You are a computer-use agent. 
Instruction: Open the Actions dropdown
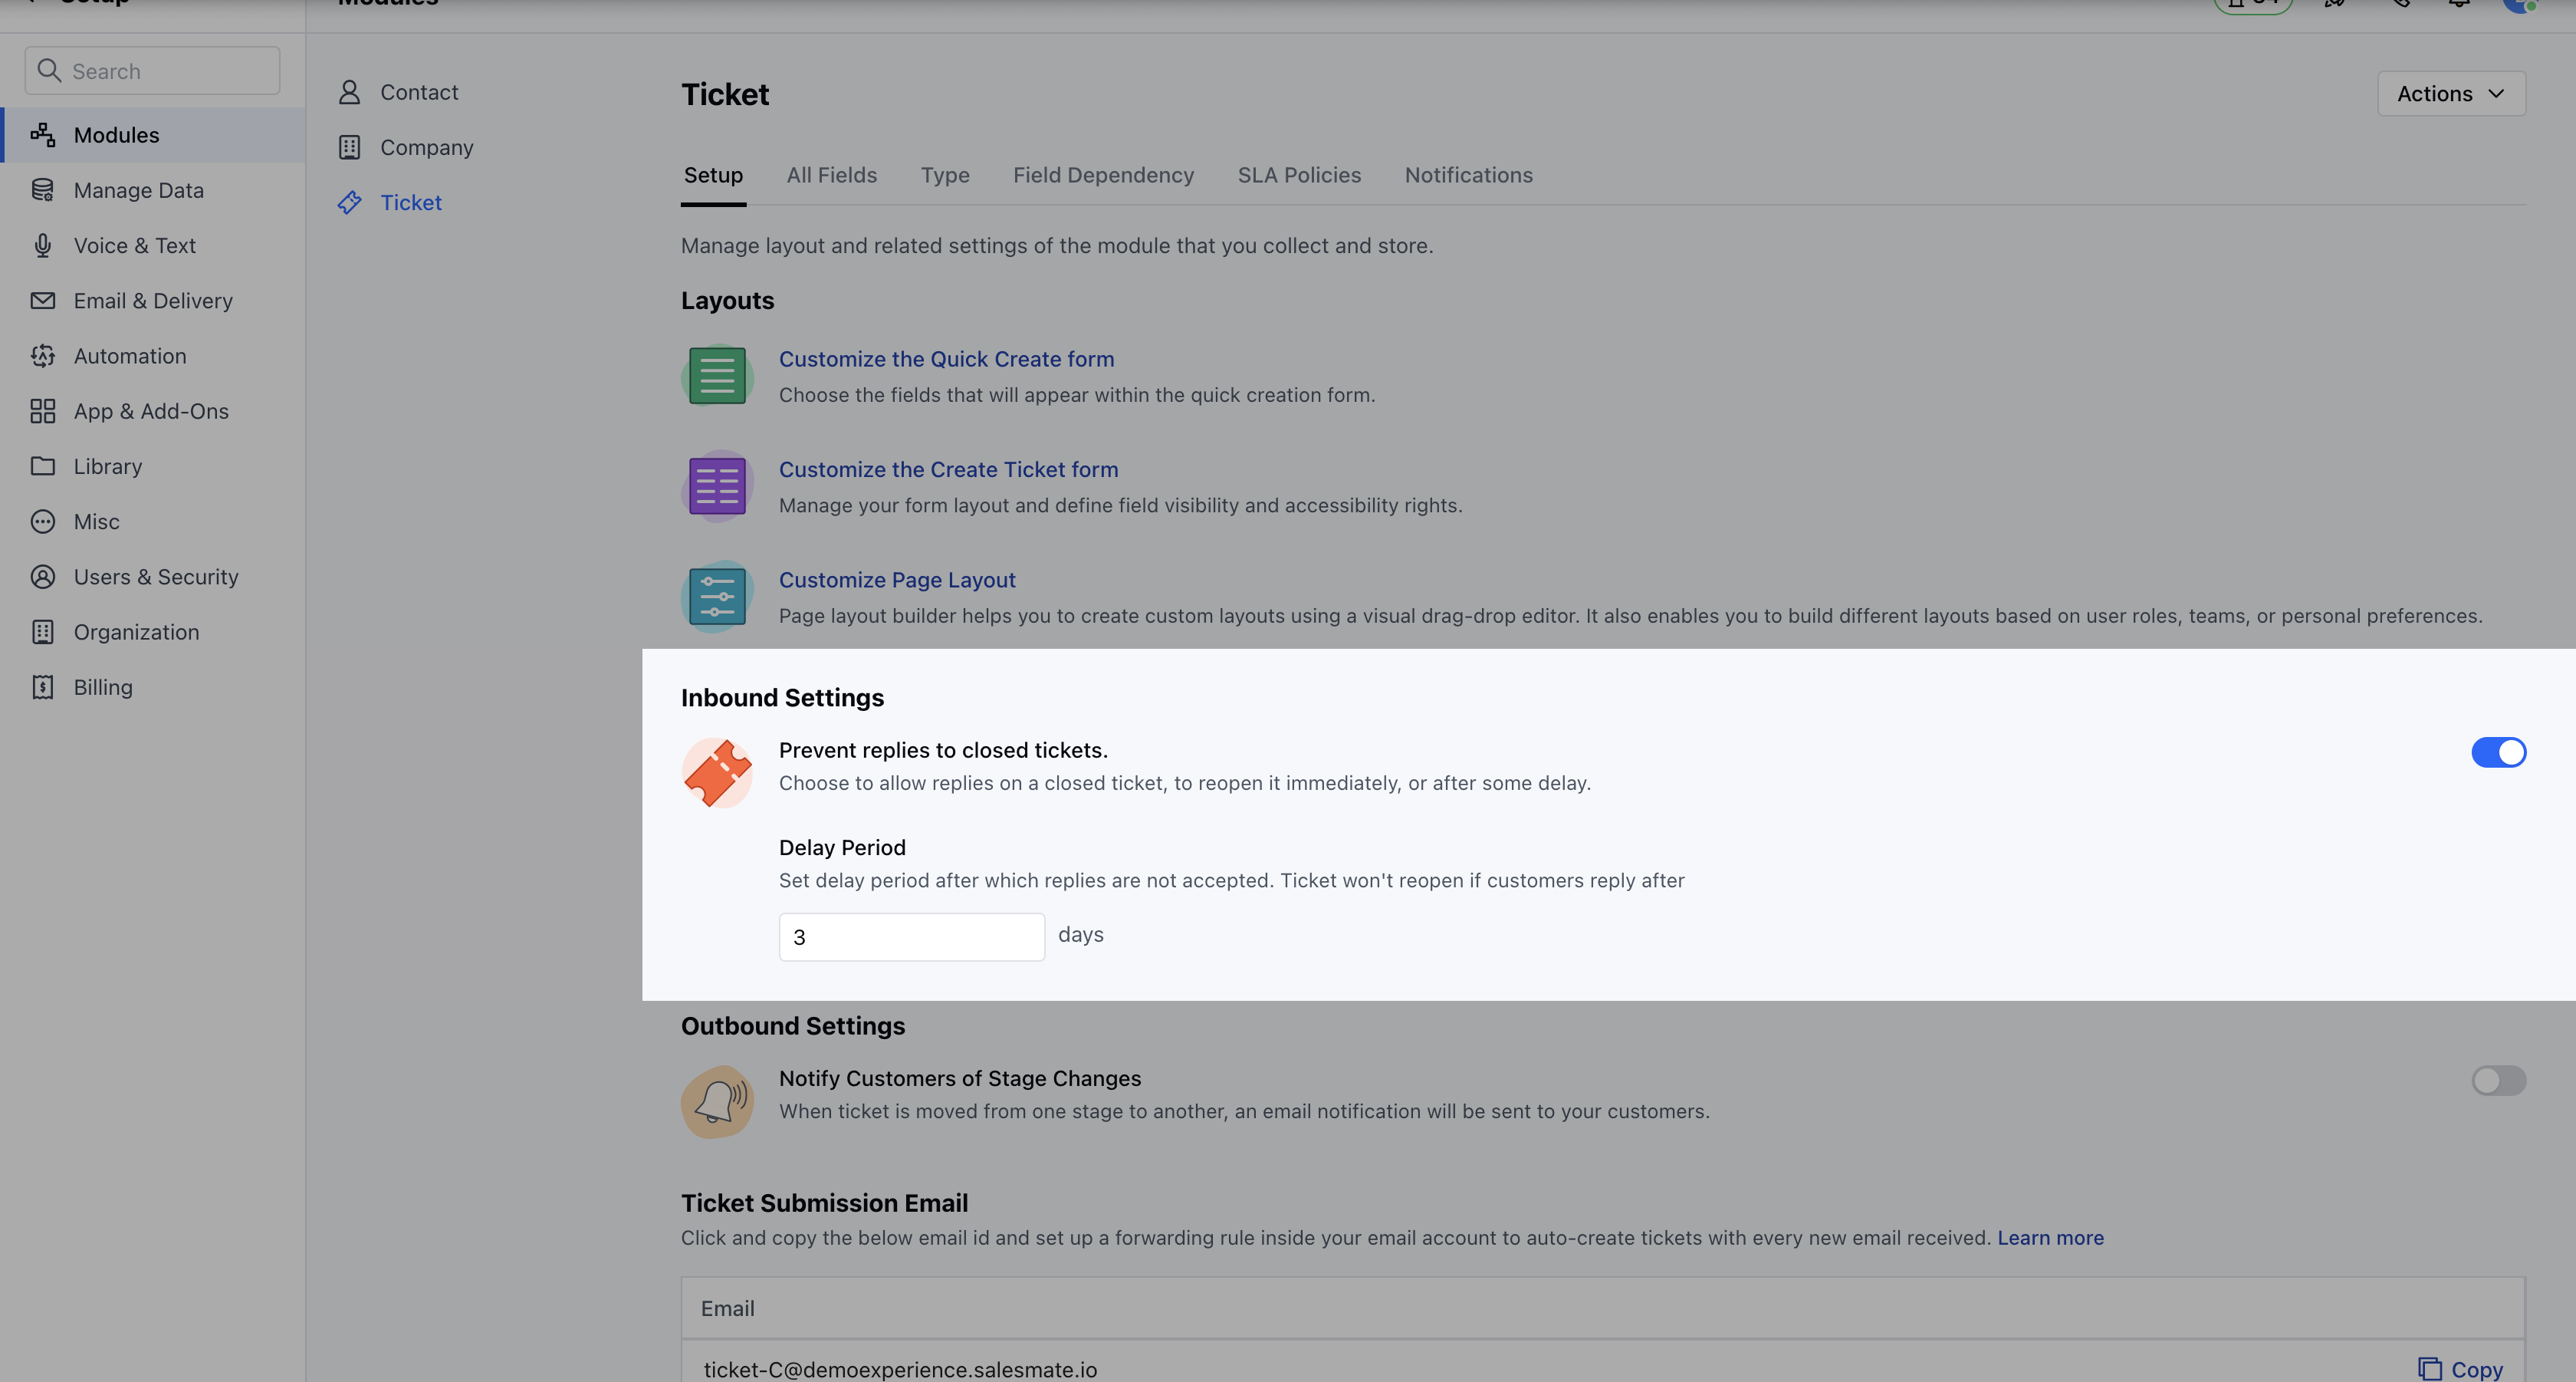[x=2450, y=93]
